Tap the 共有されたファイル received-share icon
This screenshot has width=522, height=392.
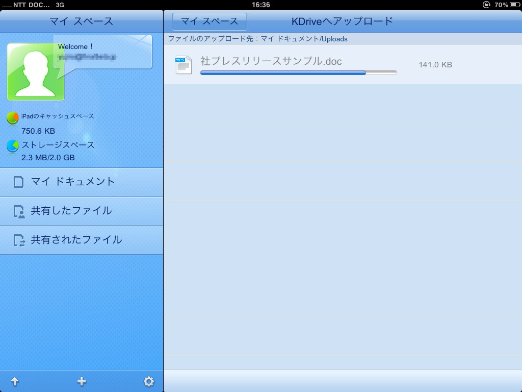point(18,240)
